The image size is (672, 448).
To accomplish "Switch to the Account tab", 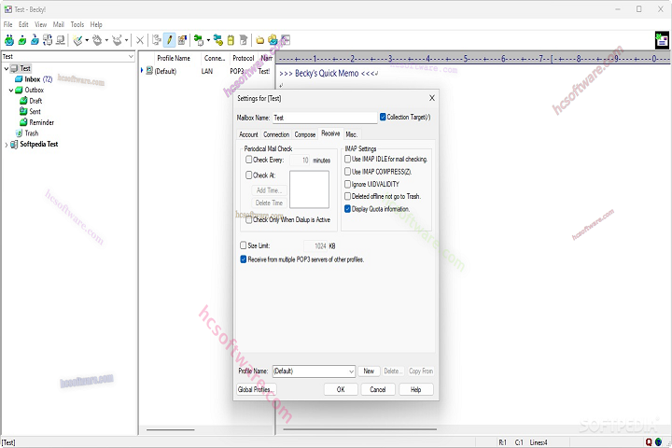I will point(248,134).
